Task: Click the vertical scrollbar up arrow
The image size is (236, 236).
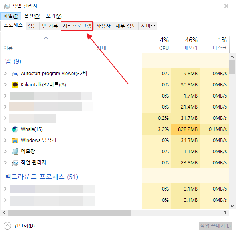Action: (x=232, y=57)
